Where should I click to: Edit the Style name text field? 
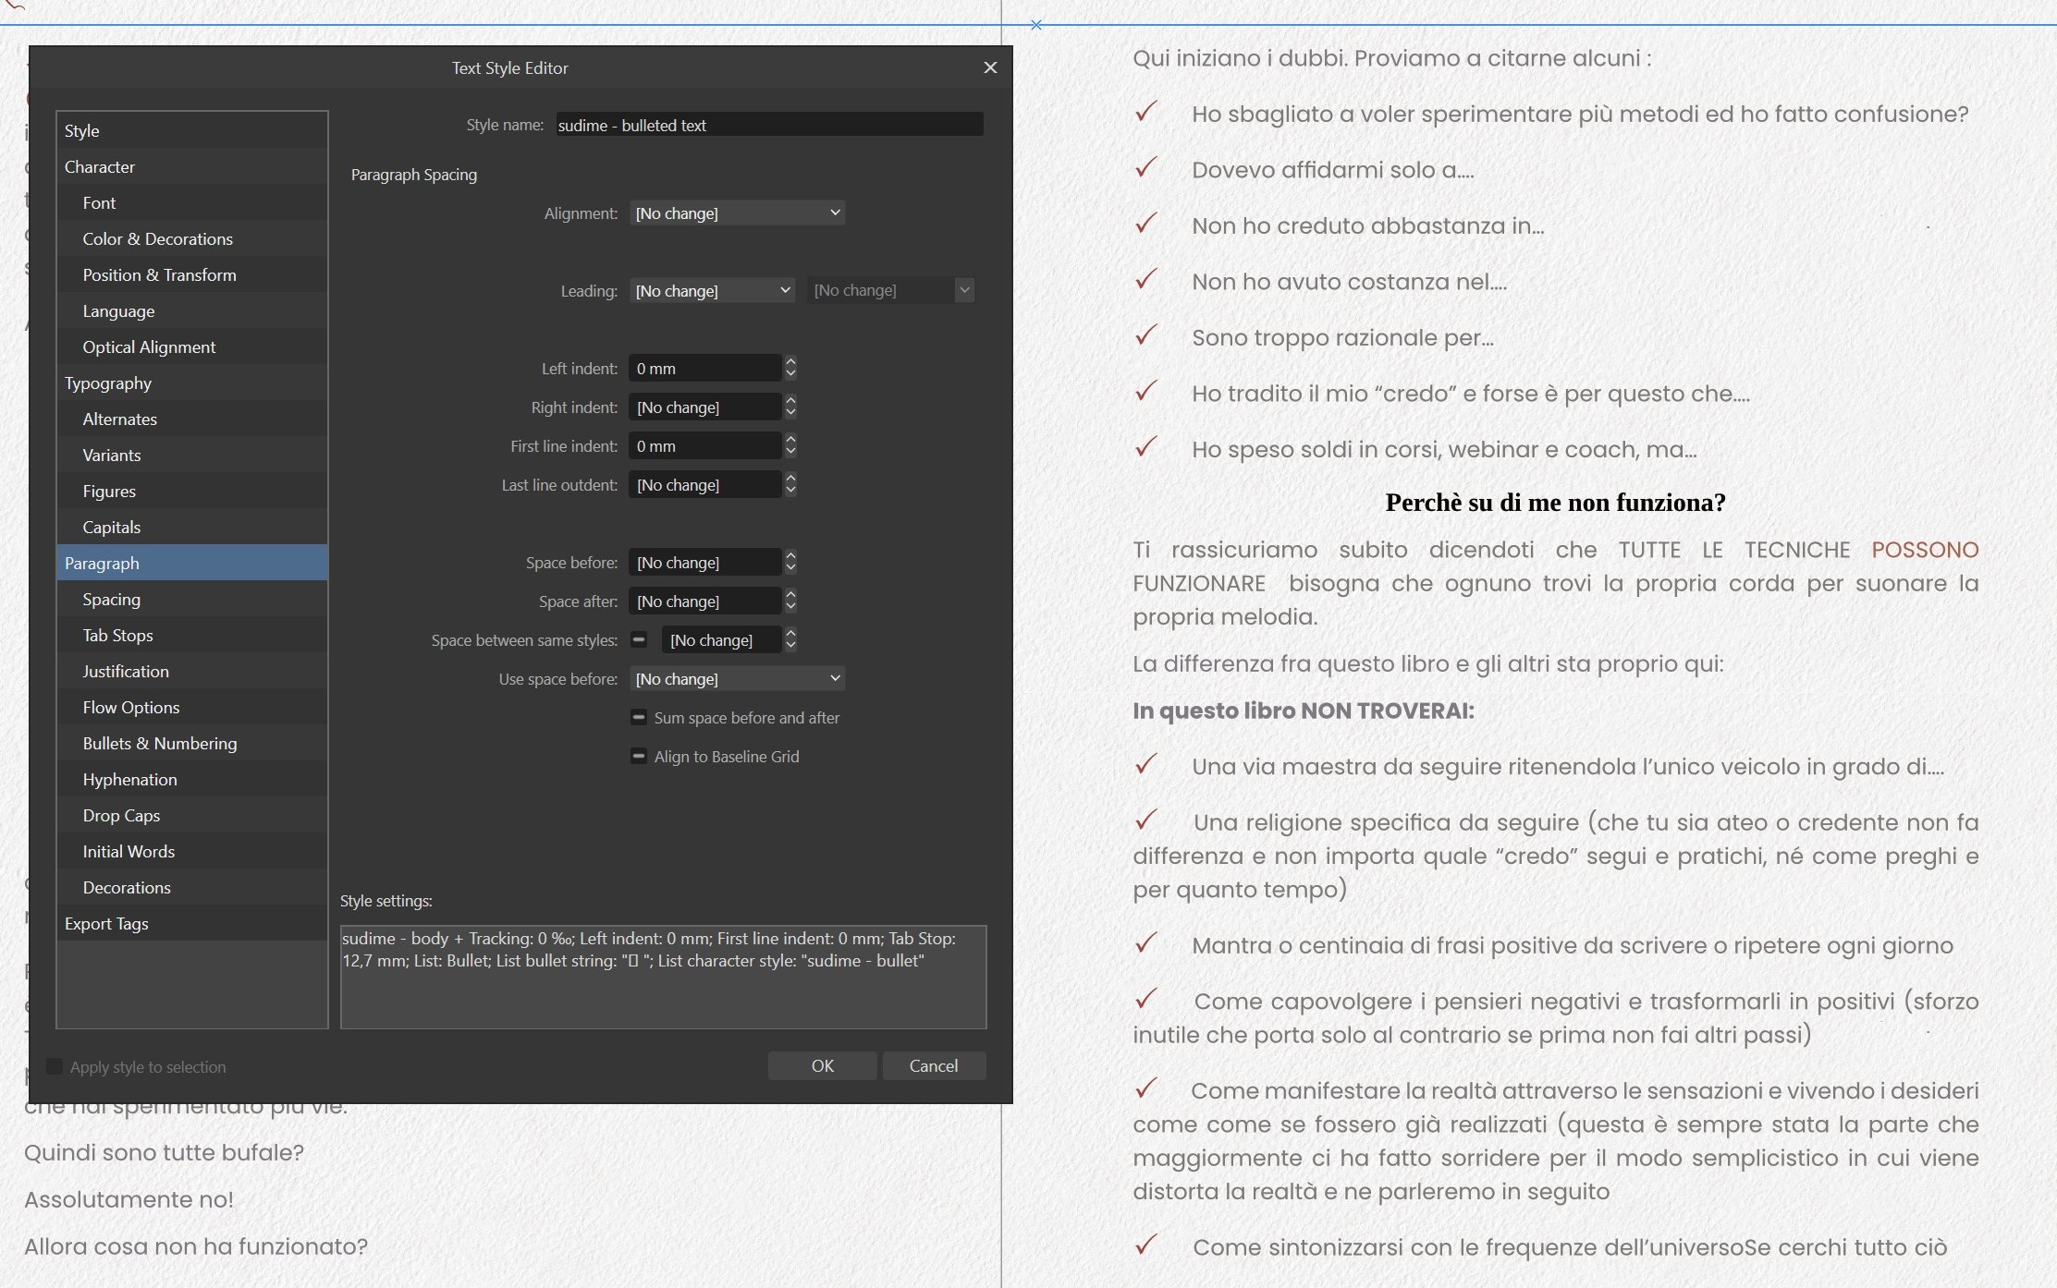(769, 125)
